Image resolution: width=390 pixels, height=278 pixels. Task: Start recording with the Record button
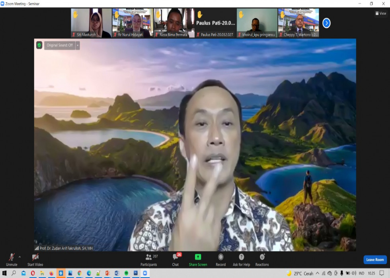pos(220,257)
